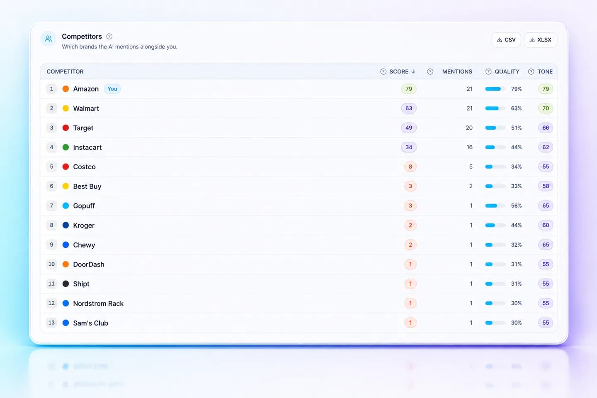The width and height of the screenshot is (597, 398).
Task: Select the Kroger competitor name
Action: [84, 225]
